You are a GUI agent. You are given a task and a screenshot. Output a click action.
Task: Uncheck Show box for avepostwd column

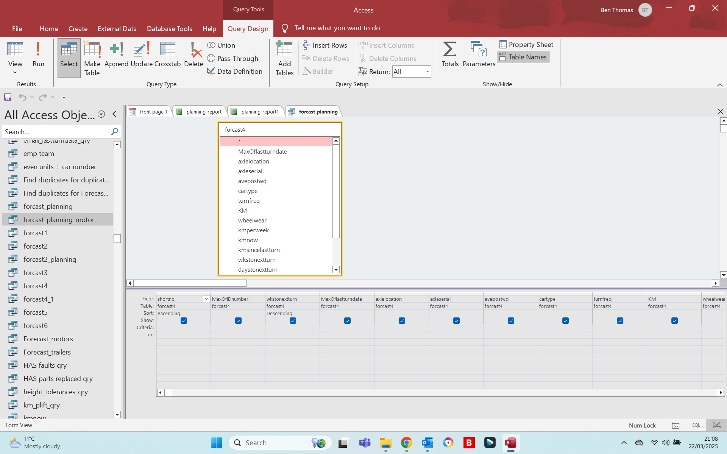pyautogui.click(x=511, y=321)
